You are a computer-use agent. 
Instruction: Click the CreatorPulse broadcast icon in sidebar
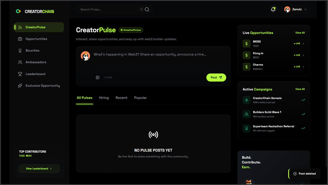[x=20, y=27]
